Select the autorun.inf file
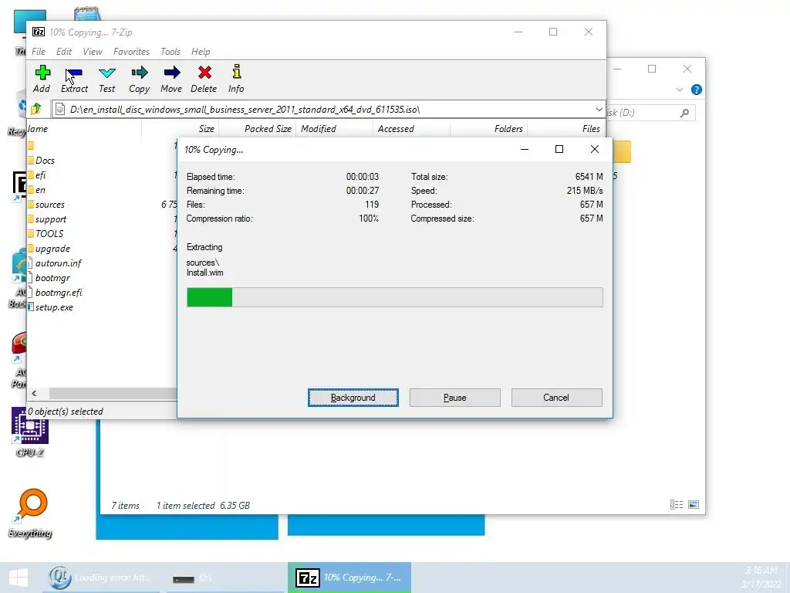This screenshot has width=790, height=593. pyautogui.click(x=59, y=263)
